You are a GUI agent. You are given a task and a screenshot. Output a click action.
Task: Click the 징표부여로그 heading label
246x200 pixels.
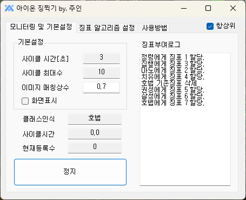point(161,44)
